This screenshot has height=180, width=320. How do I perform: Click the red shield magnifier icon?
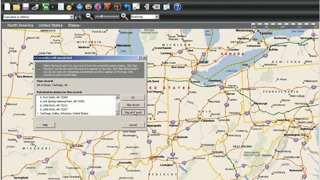click(x=107, y=7)
